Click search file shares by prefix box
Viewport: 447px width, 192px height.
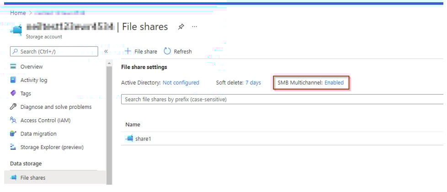[282, 99]
